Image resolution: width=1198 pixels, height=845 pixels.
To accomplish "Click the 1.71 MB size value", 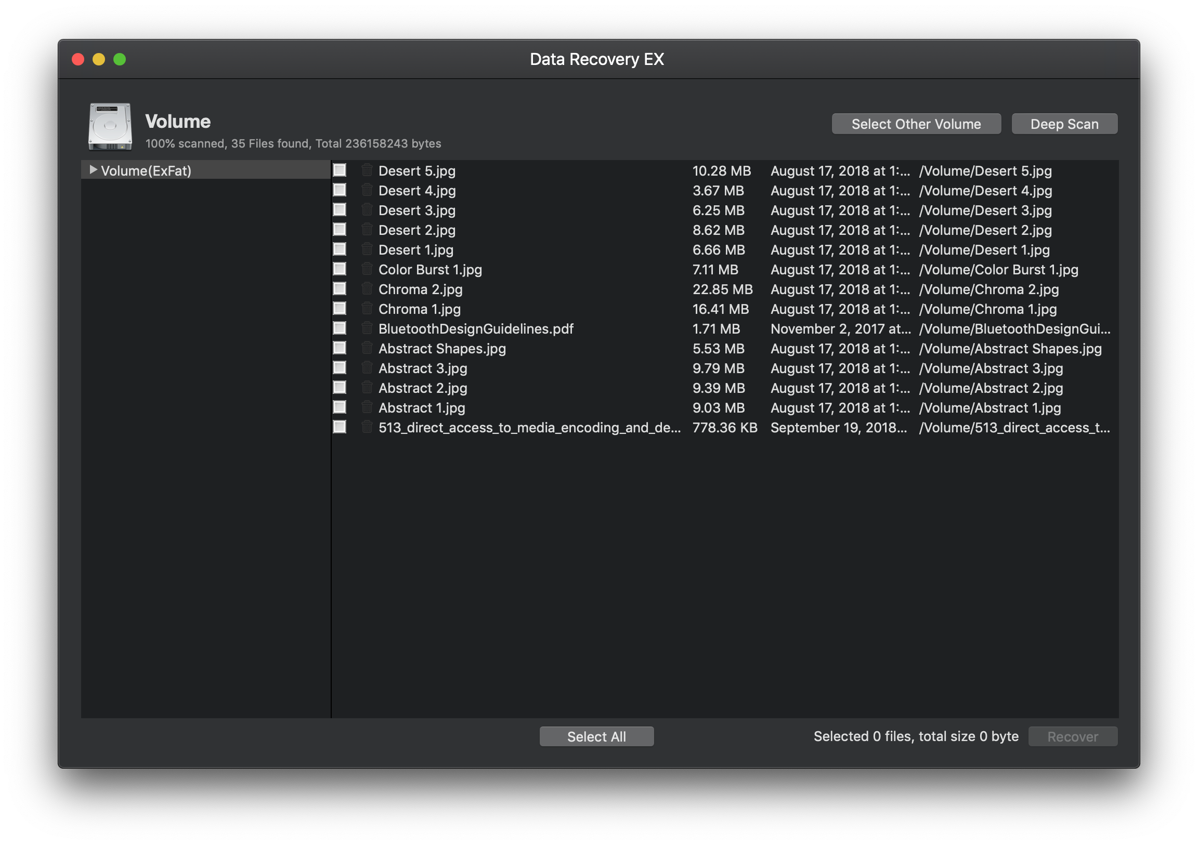I will 717,329.
